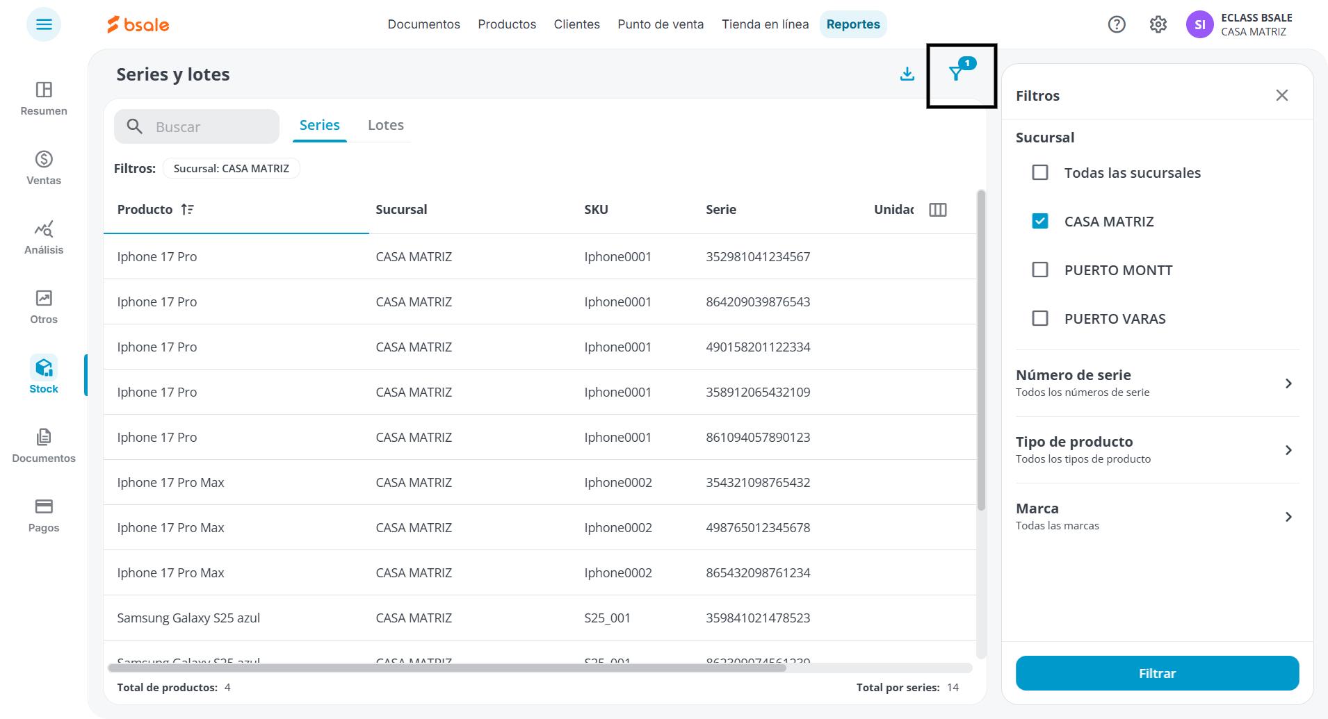Uncheck CASA MATRIZ branch
The image size is (1328, 719).
(1040, 221)
